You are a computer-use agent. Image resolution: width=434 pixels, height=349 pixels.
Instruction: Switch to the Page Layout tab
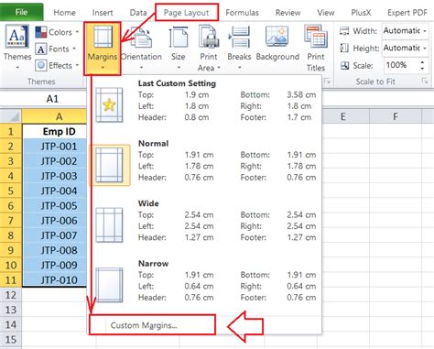tap(186, 13)
